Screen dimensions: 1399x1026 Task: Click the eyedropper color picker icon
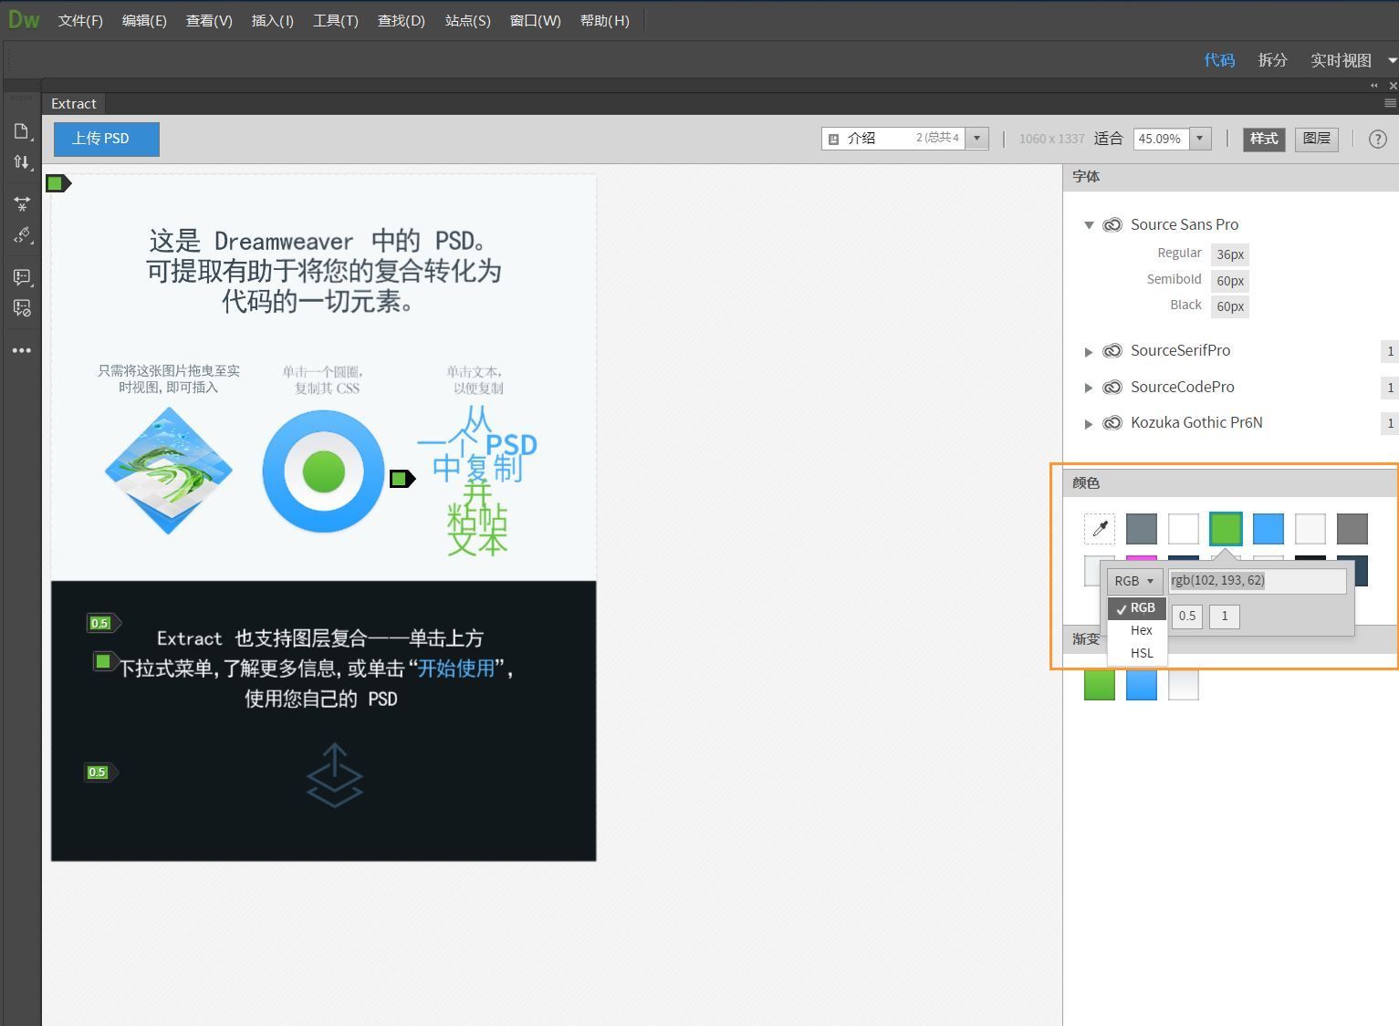pyautogui.click(x=1099, y=529)
